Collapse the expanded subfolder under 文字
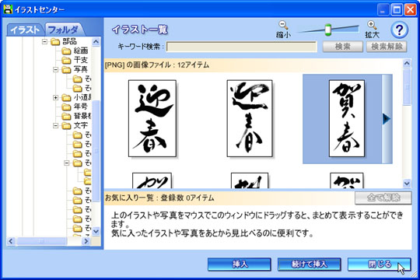Viewport: 420px width, 280px height. pyautogui.click(x=67, y=163)
